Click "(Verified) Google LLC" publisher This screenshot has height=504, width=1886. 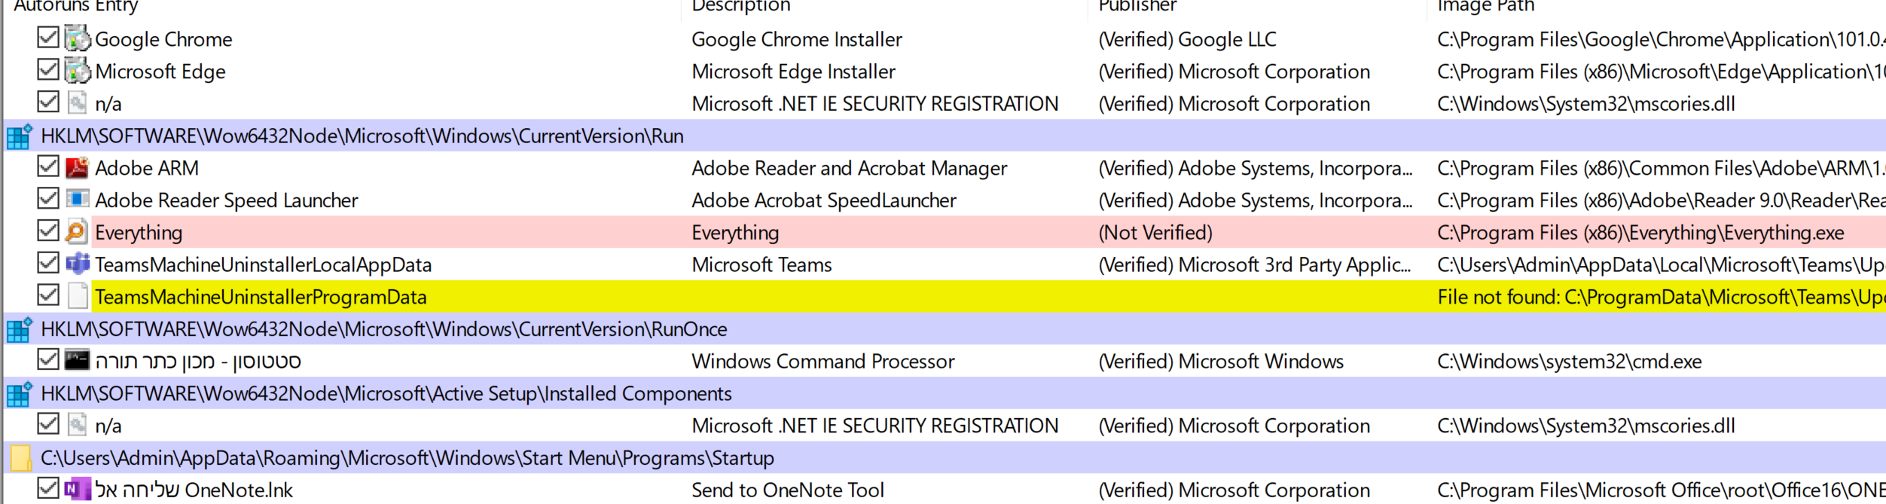coord(1188,39)
